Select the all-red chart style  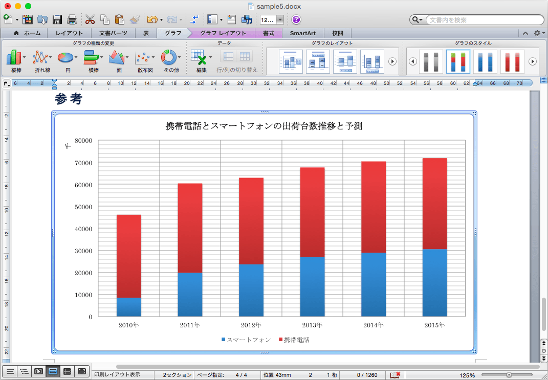point(512,61)
